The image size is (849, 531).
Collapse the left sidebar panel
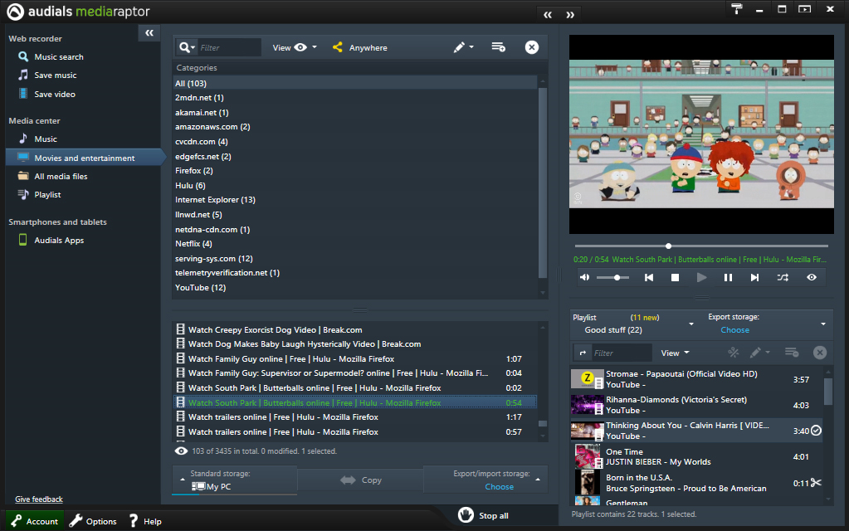tap(149, 32)
